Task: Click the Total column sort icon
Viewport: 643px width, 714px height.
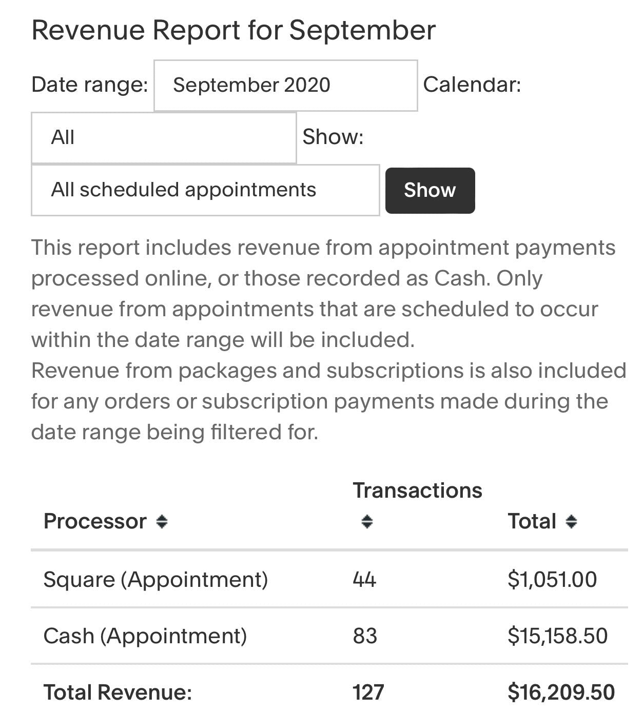Action: pyautogui.click(x=571, y=522)
